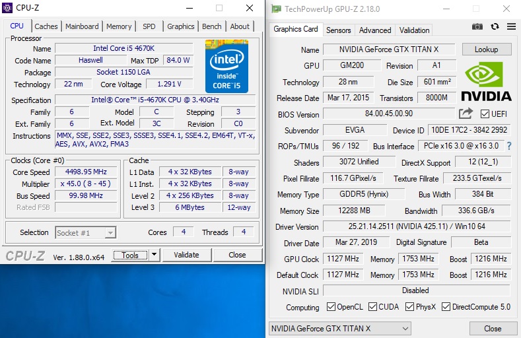The height and width of the screenshot is (338, 521).
Task: Click the NVIDIA logo in GPU-Z
Action: (x=486, y=82)
